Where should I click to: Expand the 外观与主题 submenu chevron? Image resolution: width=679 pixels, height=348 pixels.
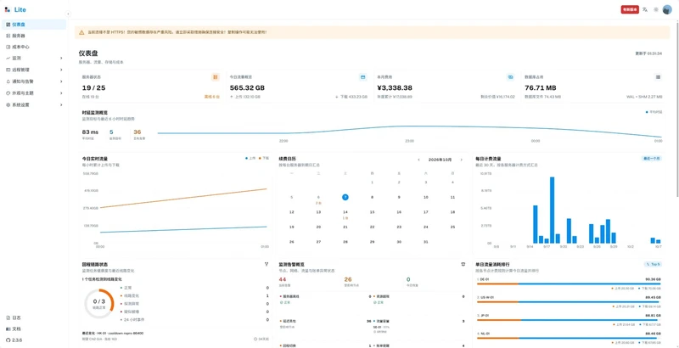tap(61, 93)
